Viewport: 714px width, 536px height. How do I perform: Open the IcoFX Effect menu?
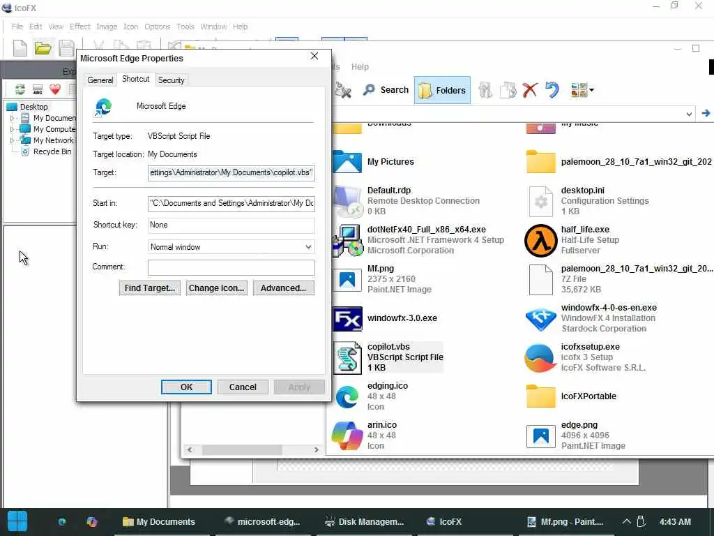point(80,27)
